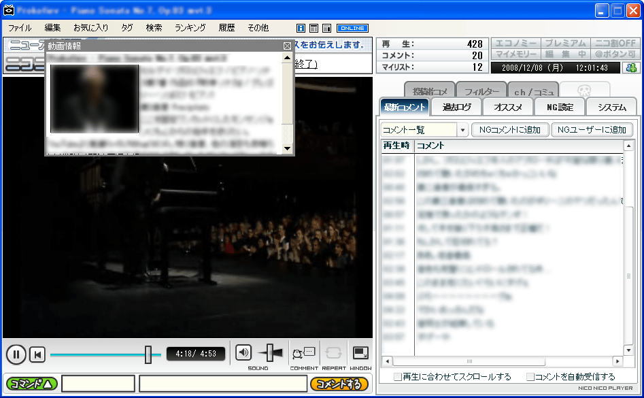This screenshot has width=644, height=398.
Task: Close the 動画情報 popup panel
Action: tap(287, 46)
